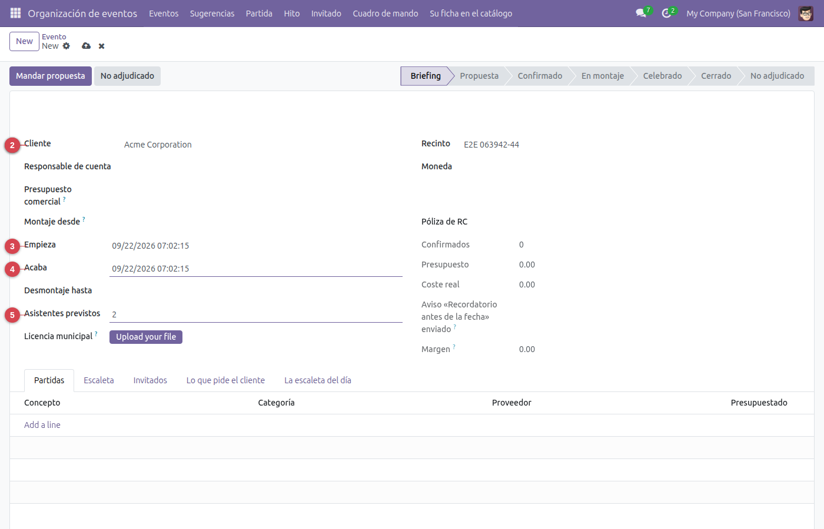Open the Invitados tab

150,380
